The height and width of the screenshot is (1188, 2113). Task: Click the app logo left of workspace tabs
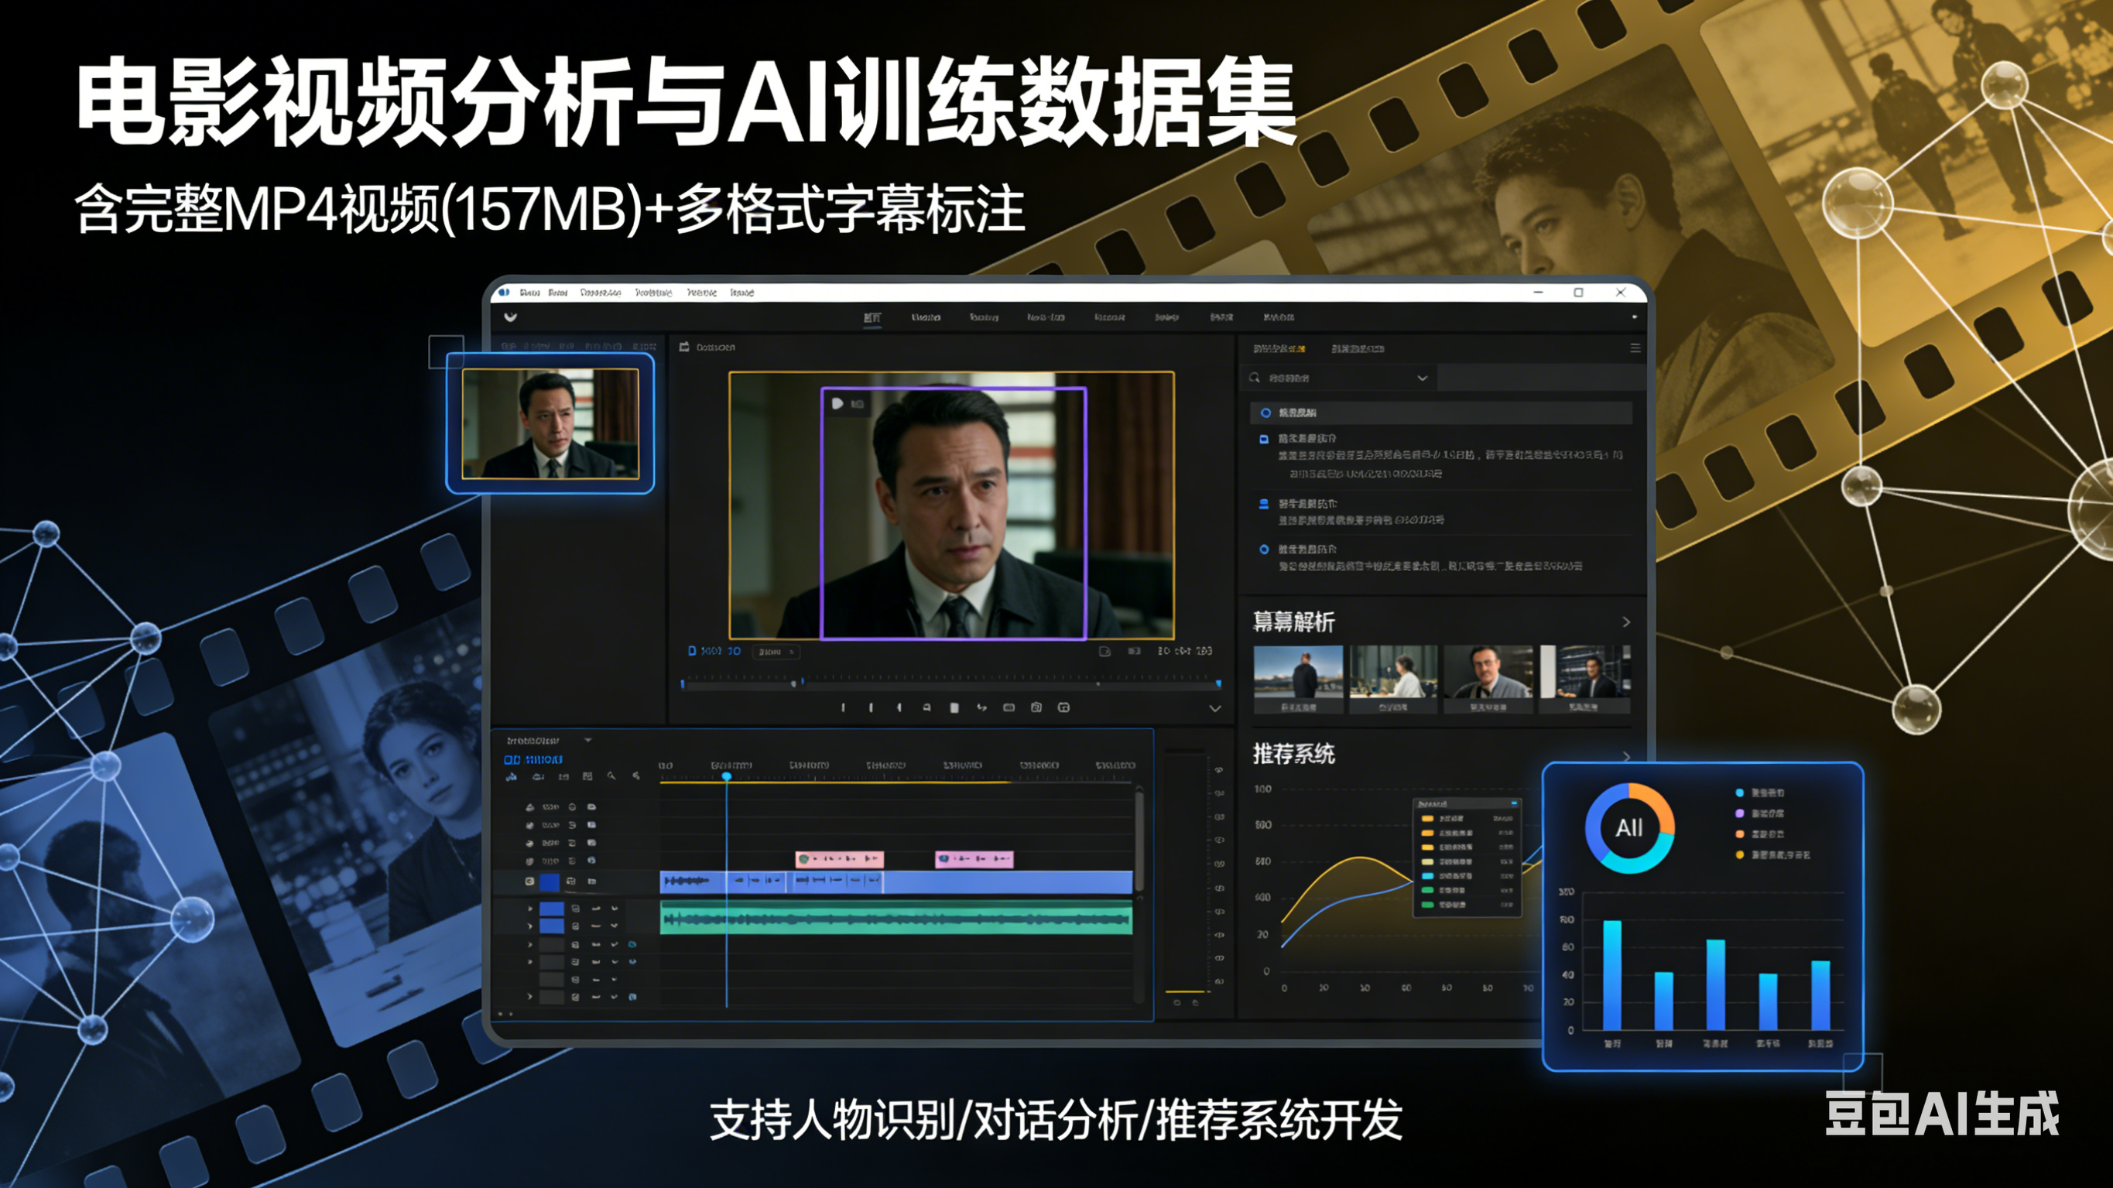(x=510, y=317)
